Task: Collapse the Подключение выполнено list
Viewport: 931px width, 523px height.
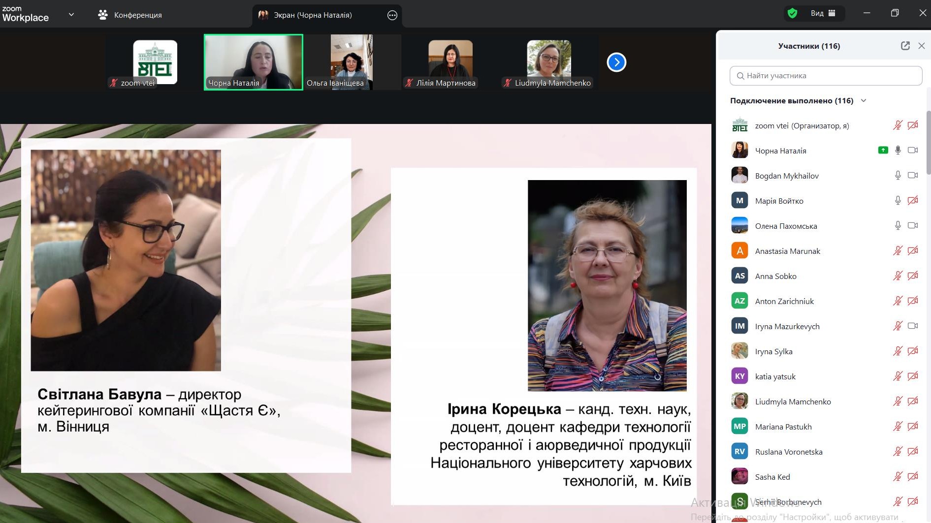Action: pos(863,101)
